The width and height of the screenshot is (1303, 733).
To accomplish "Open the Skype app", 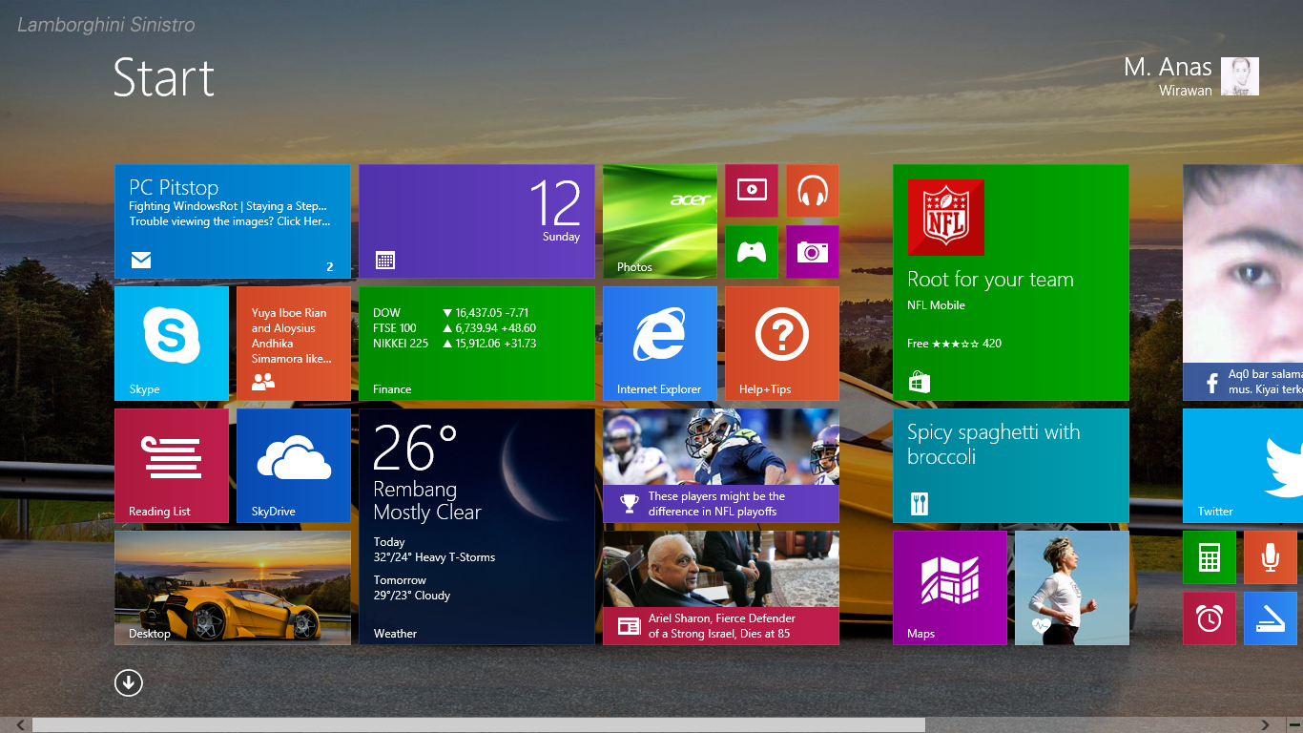I will pos(172,344).
